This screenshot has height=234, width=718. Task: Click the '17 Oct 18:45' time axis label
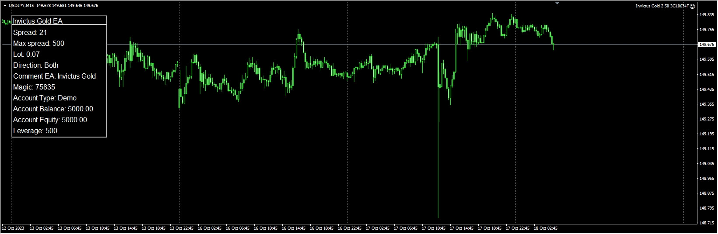(x=490, y=228)
